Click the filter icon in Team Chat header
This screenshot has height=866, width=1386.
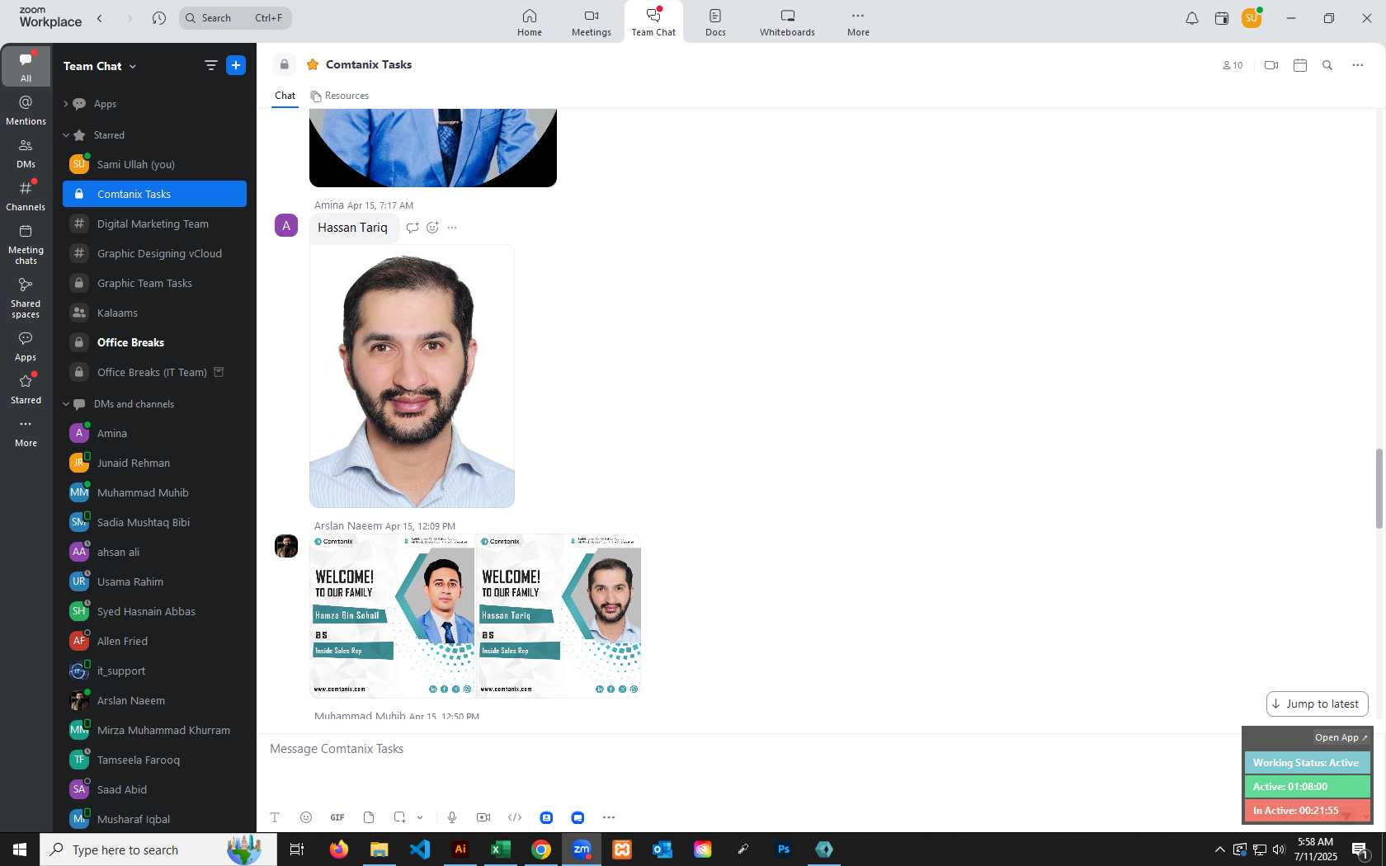[x=211, y=65]
